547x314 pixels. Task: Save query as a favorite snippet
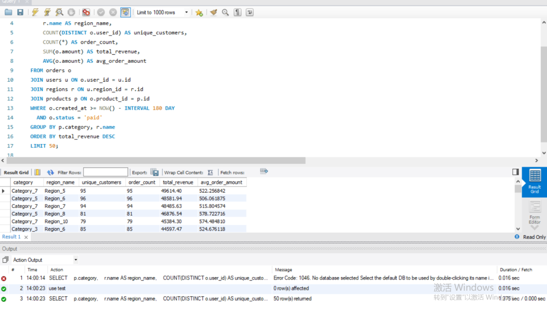199,13
